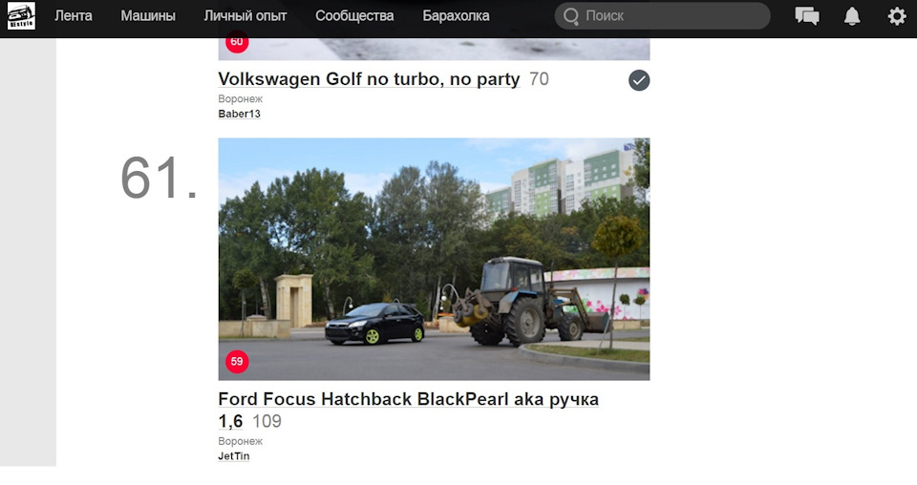Open the cropped photo above Volkswagen Golf title
This screenshot has height=485, width=917.
[x=434, y=49]
